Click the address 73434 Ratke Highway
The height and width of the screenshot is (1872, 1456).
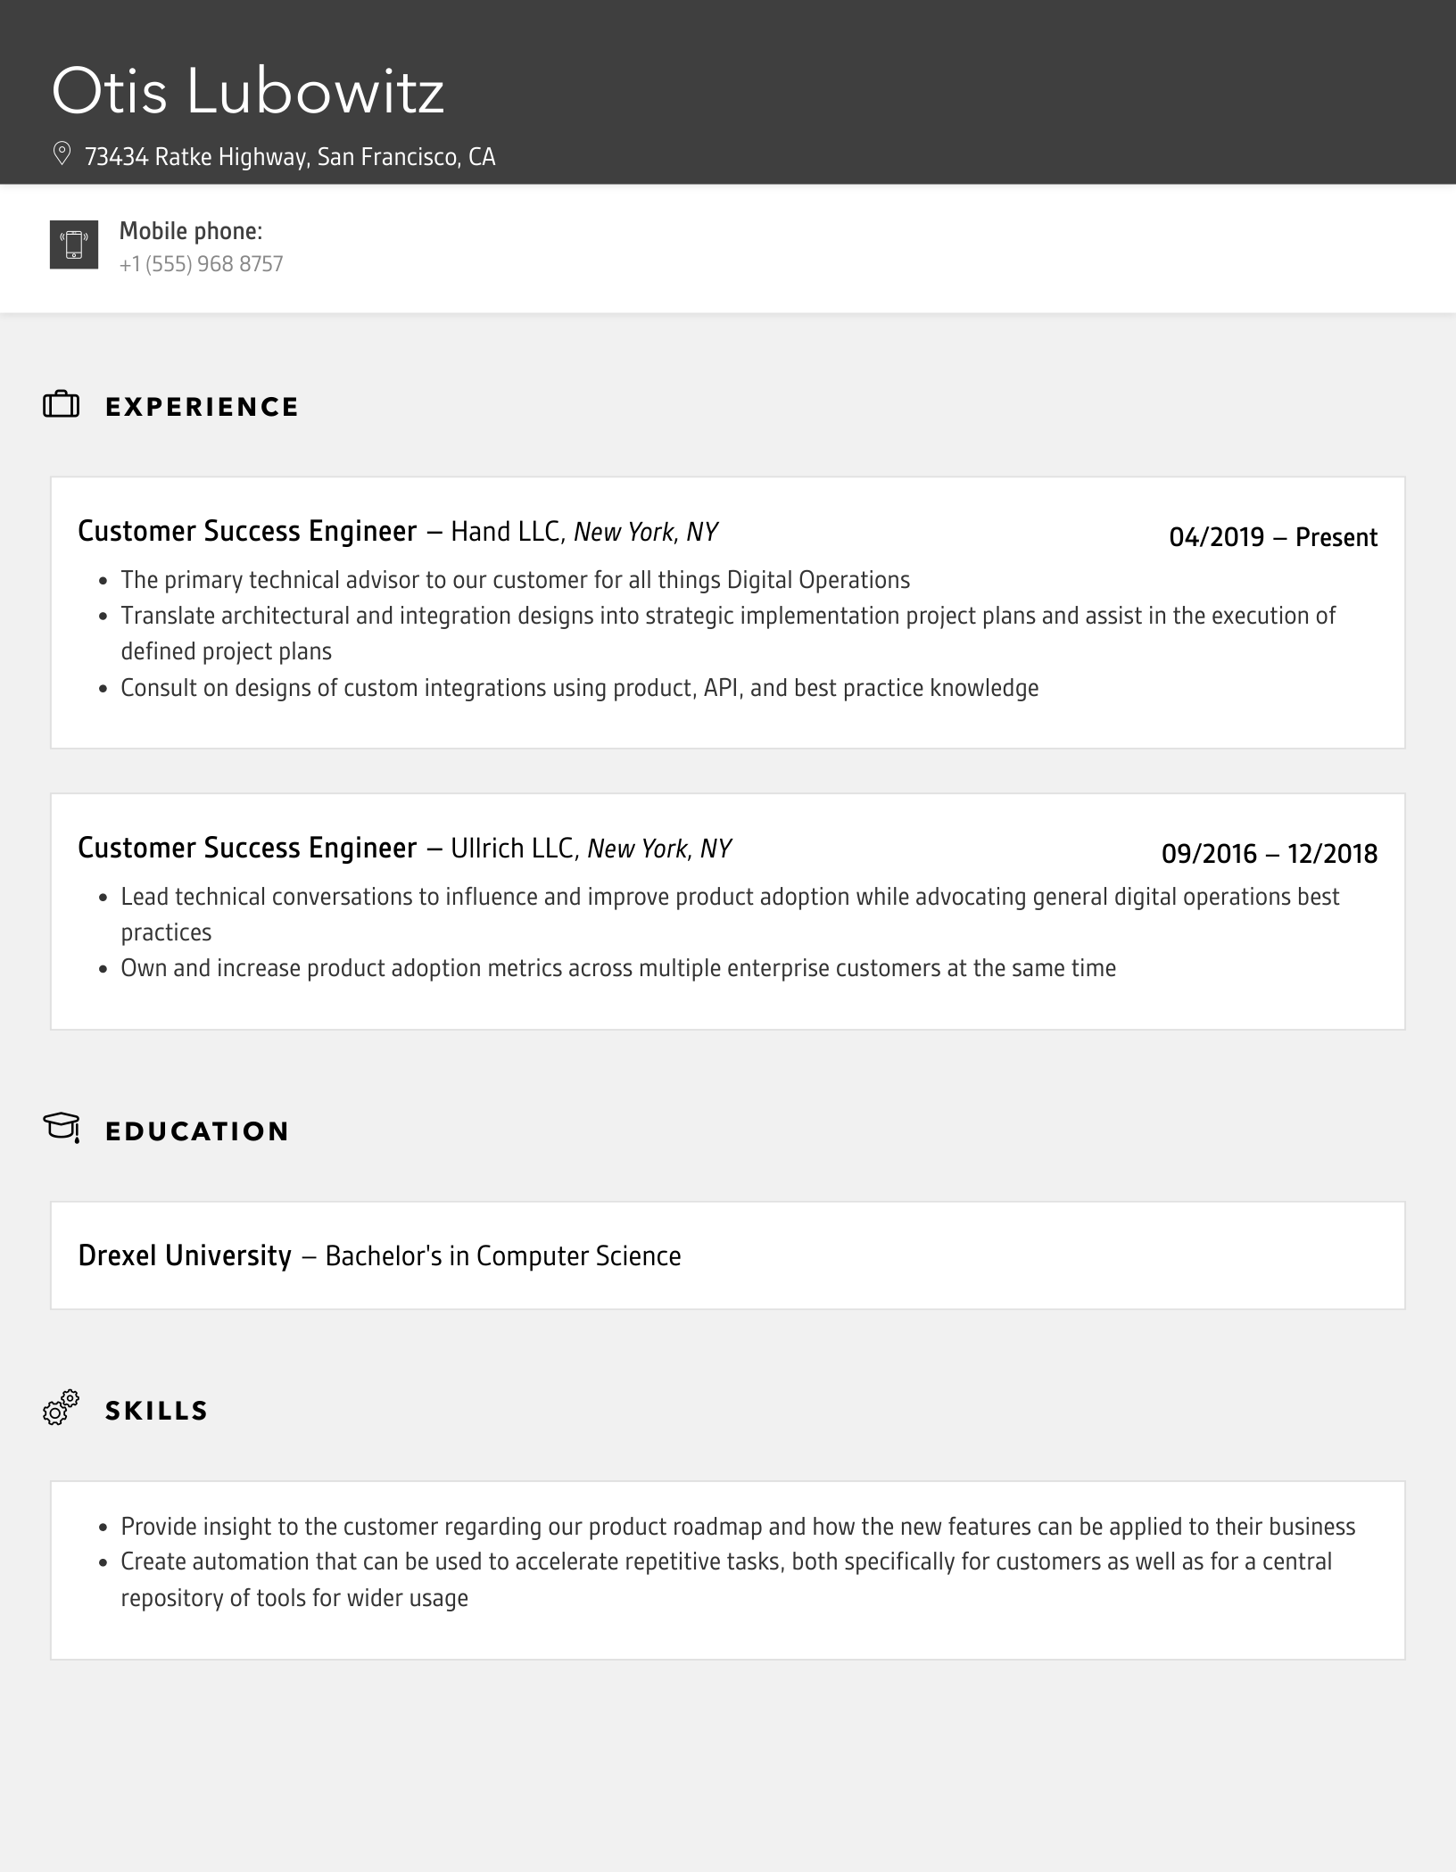(290, 157)
